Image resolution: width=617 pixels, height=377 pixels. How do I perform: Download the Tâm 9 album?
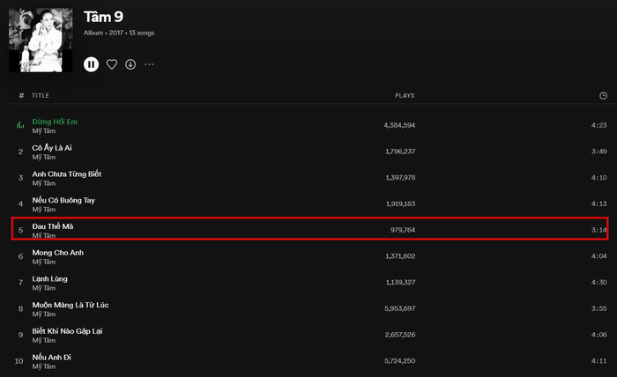[130, 64]
